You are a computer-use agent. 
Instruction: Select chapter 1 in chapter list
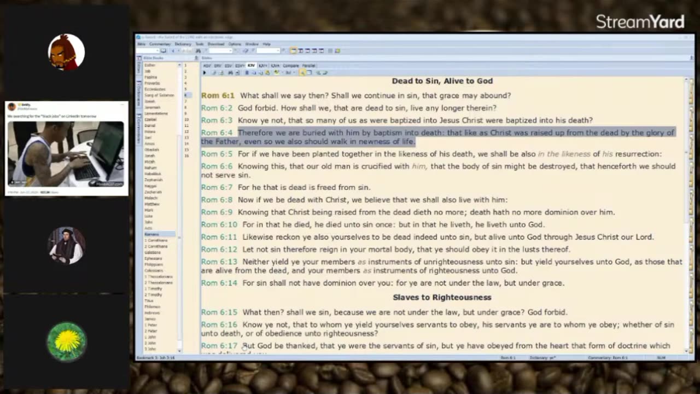click(185, 65)
